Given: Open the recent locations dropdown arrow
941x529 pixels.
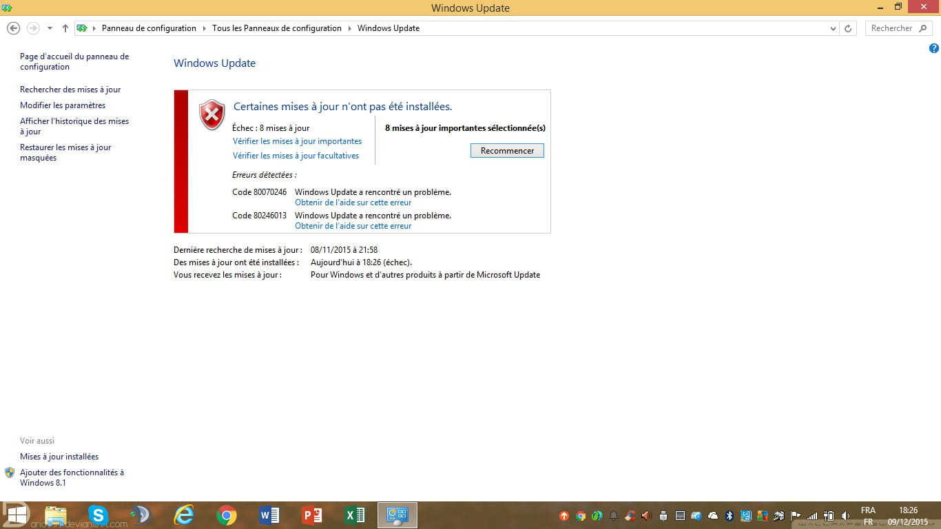Looking at the screenshot, I should pos(50,28).
